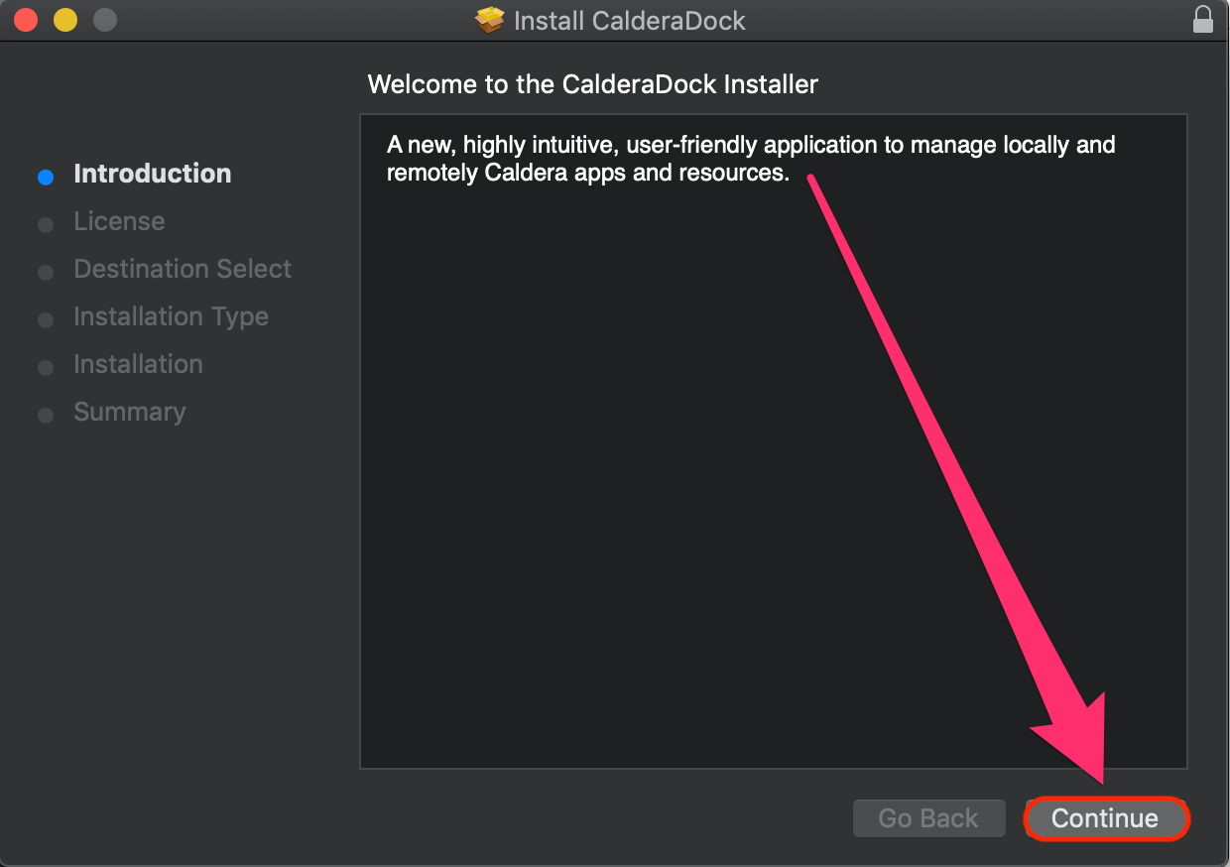The image size is (1230, 867).
Task: Click the Welcome to the CalderaDock Installer heading
Action: (x=592, y=84)
